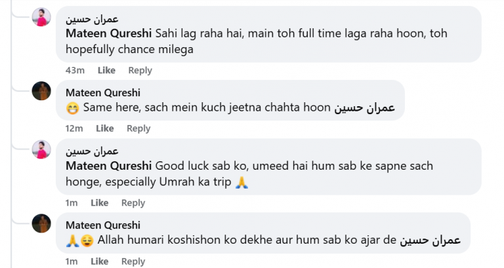
Task: Like the 'Allah humari koshishon' comment
Action: 99,261
